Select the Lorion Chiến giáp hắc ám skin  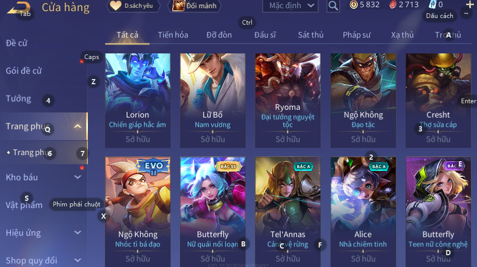pos(138,101)
